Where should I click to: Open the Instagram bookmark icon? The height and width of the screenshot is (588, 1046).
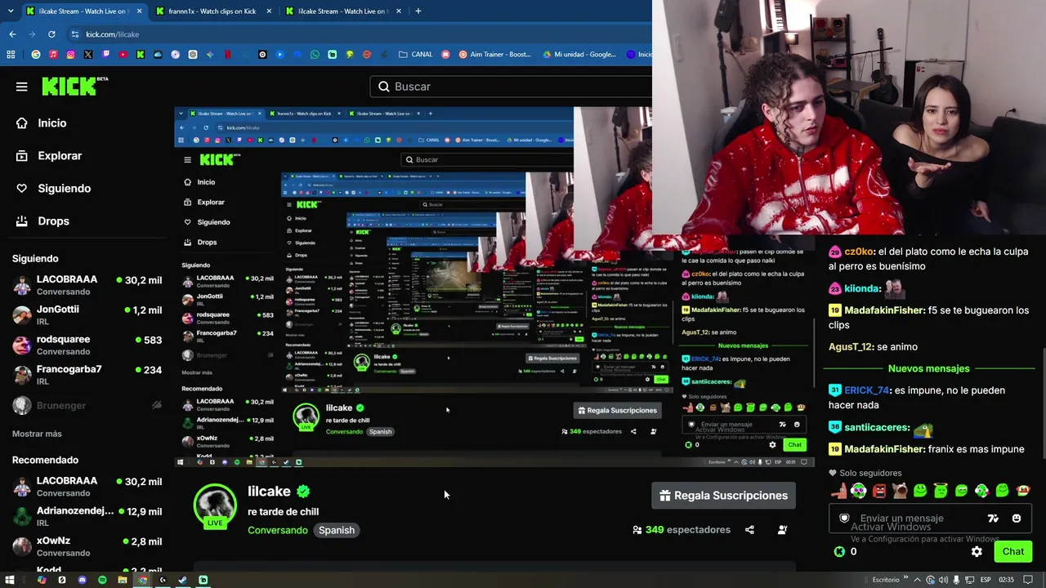(x=70, y=55)
